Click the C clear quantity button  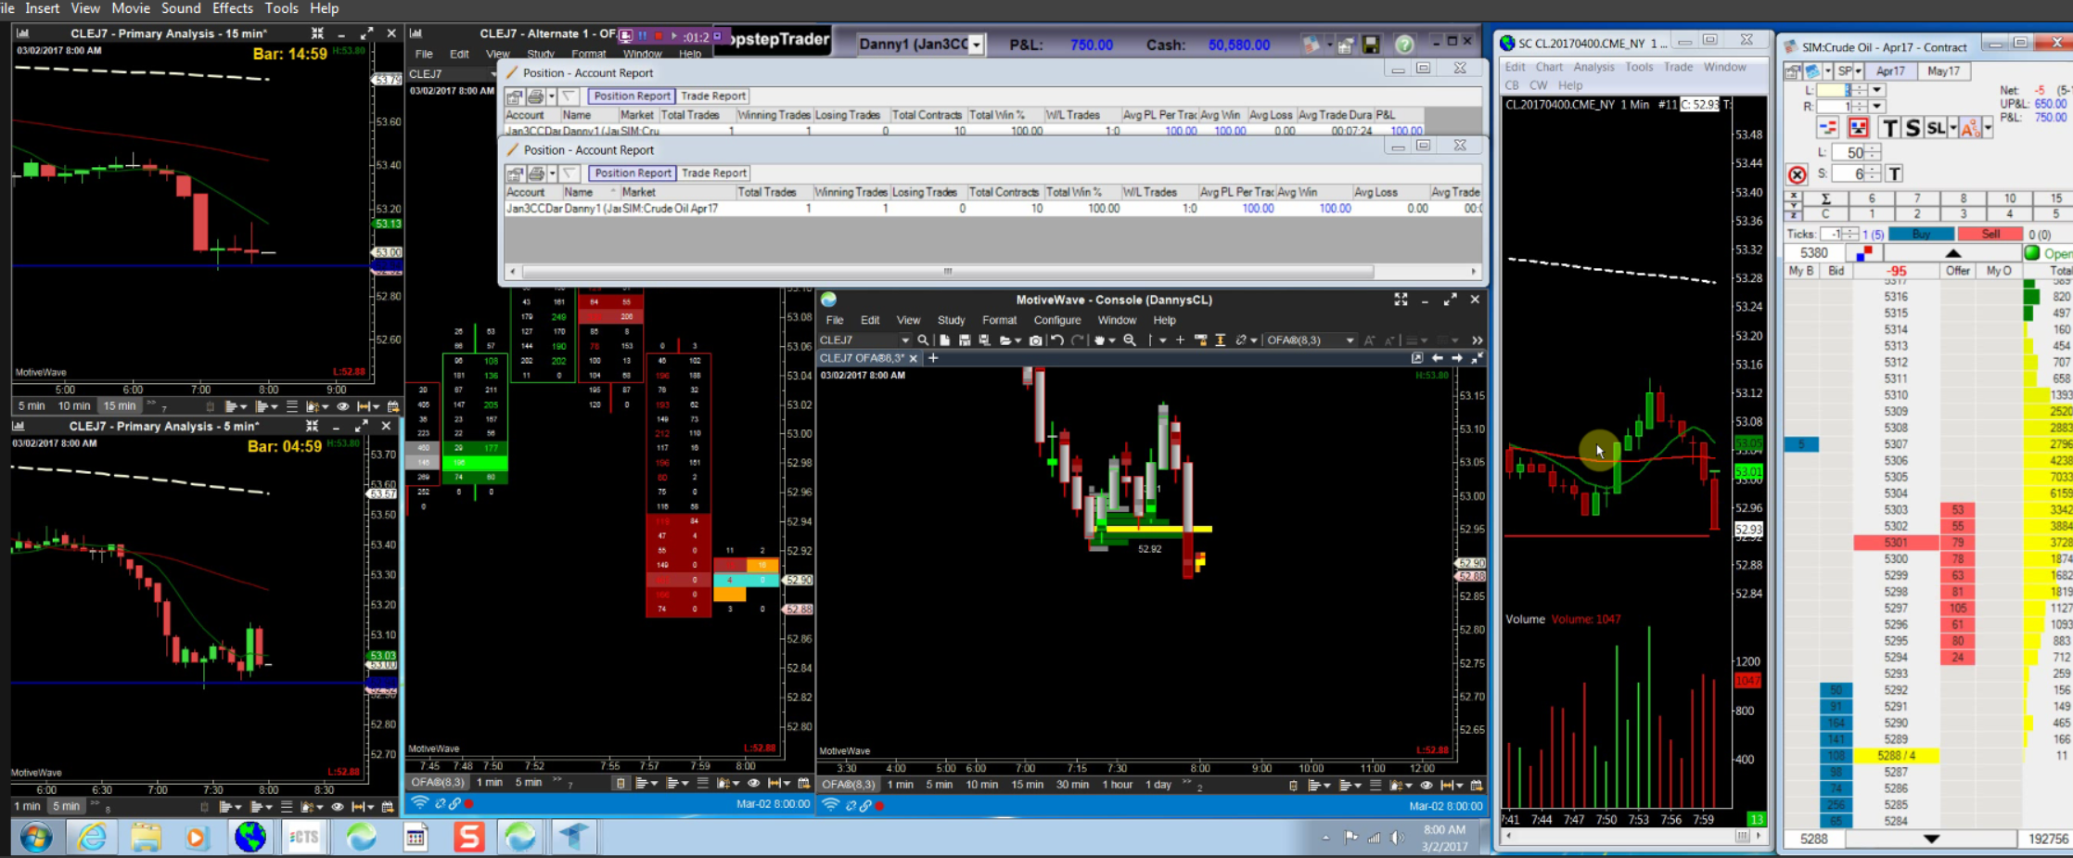click(1825, 214)
